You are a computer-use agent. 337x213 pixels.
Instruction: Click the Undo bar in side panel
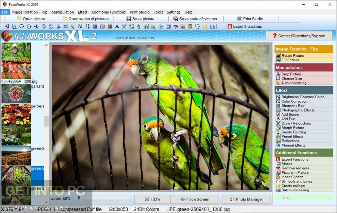(304, 197)
